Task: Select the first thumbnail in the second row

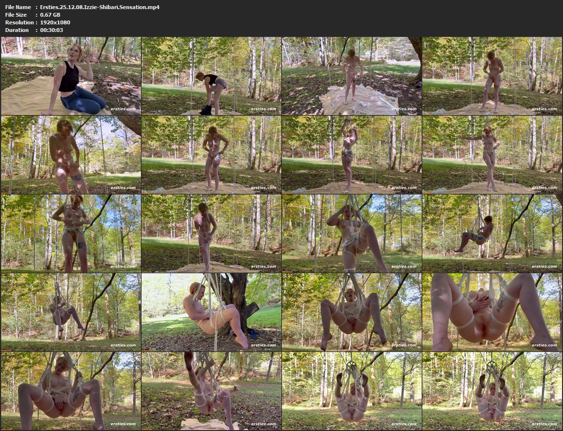Action: click(x=71, y=155)
